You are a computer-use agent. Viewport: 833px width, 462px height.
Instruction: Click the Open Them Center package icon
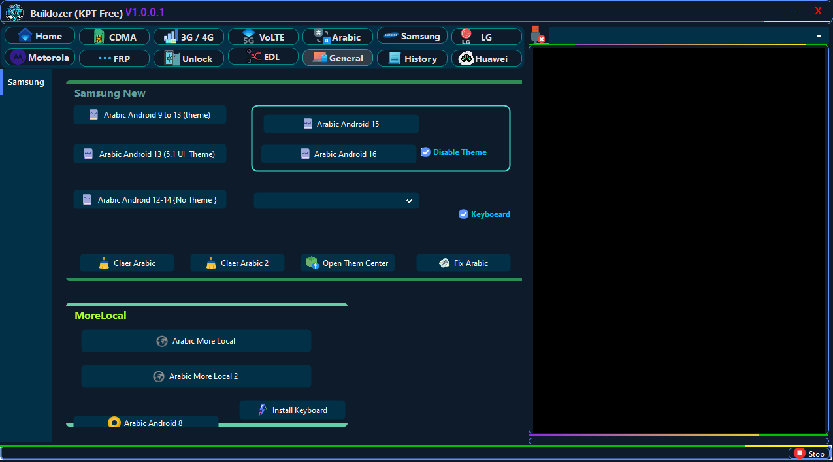click(312, 263)
